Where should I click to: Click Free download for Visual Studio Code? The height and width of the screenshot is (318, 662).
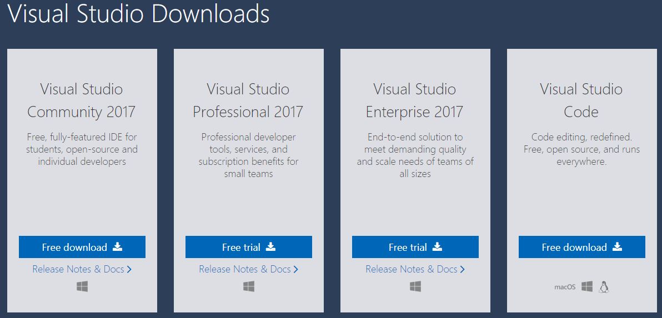[582, 247]
